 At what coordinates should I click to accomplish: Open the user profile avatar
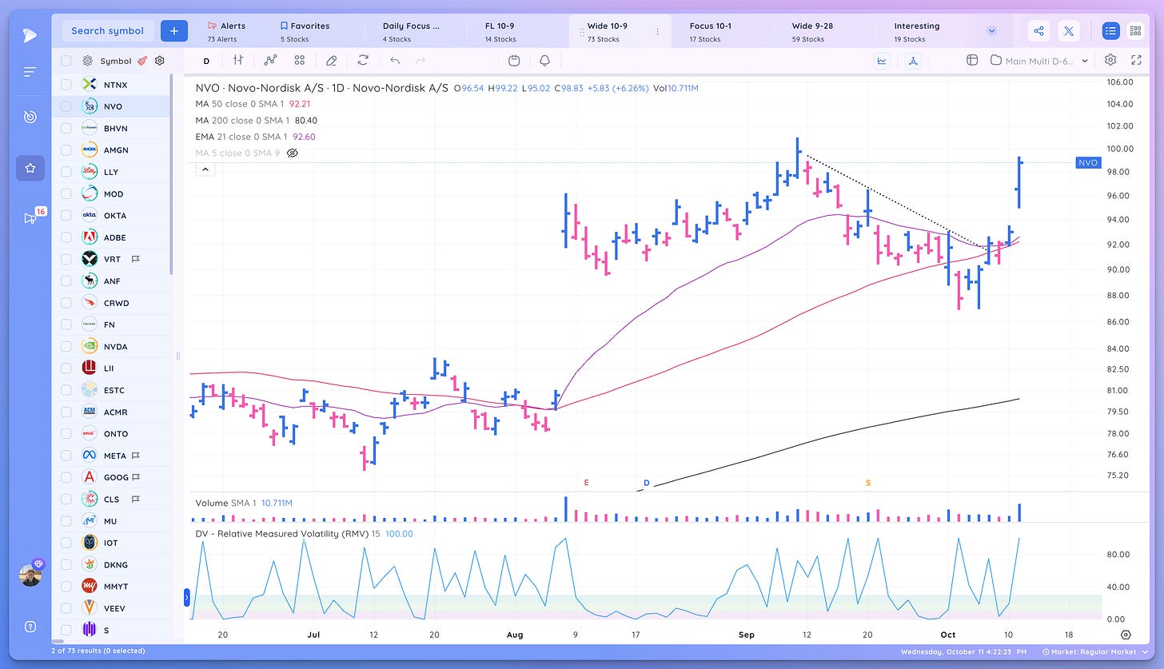[30, 575]
